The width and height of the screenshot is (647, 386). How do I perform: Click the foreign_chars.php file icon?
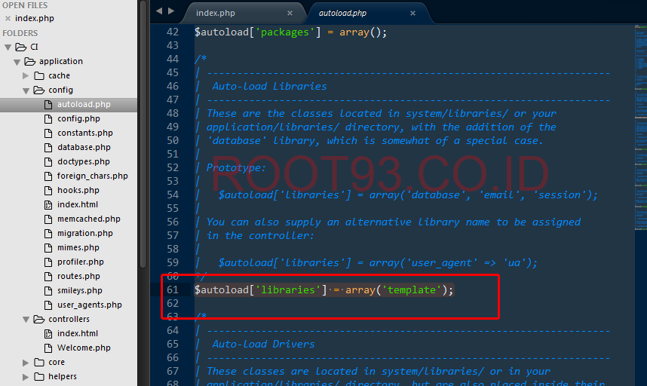[x=48, y=176]
